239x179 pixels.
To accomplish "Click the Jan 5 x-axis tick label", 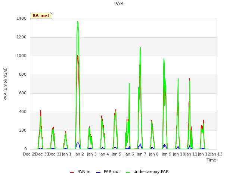I will (x=117, y=154).
